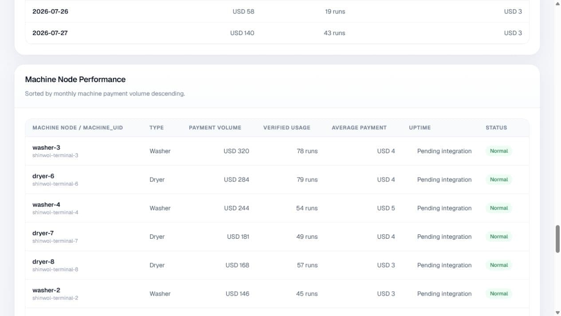Click the USD 244 payment volume value
The image size is (561, 316).
(236, 208)
